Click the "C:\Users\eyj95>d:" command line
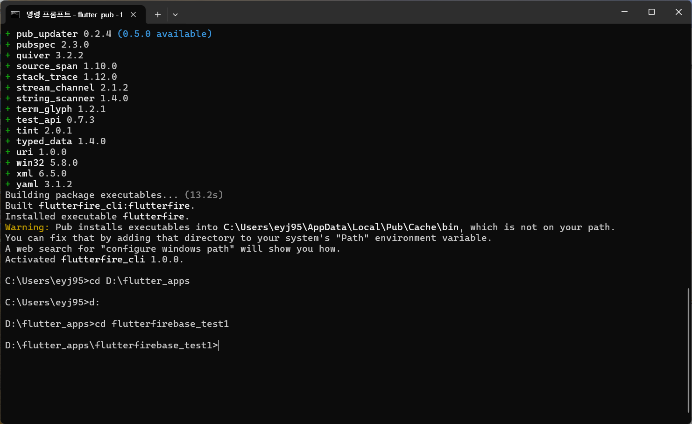692x424 pixels. click(x=52, y=302)
